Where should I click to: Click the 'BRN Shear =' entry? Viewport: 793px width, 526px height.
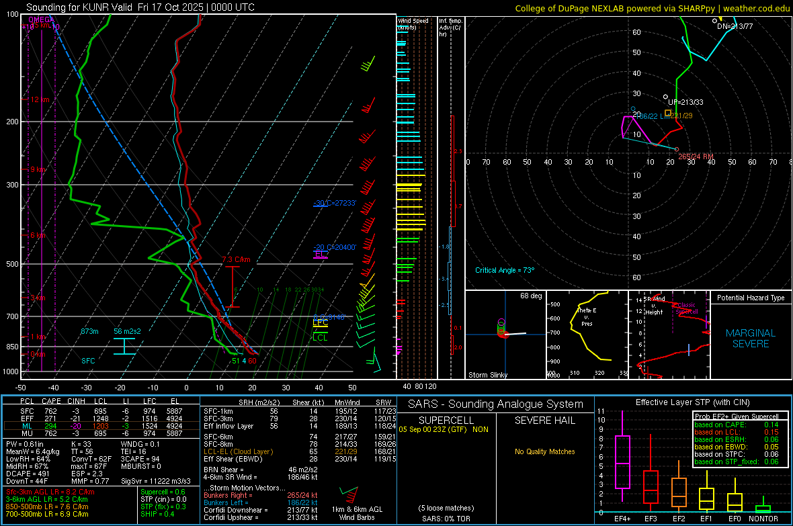(260, 470)
